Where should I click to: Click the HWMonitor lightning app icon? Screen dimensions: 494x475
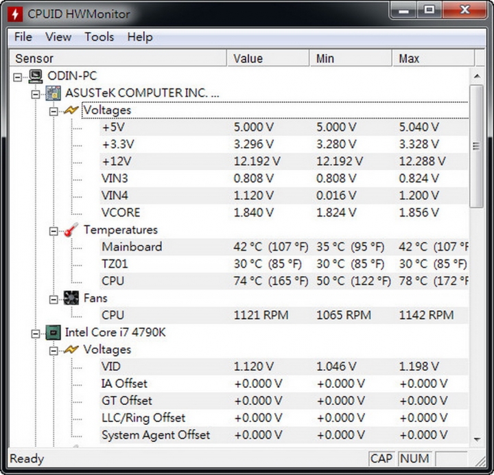(x=15, y=14)
